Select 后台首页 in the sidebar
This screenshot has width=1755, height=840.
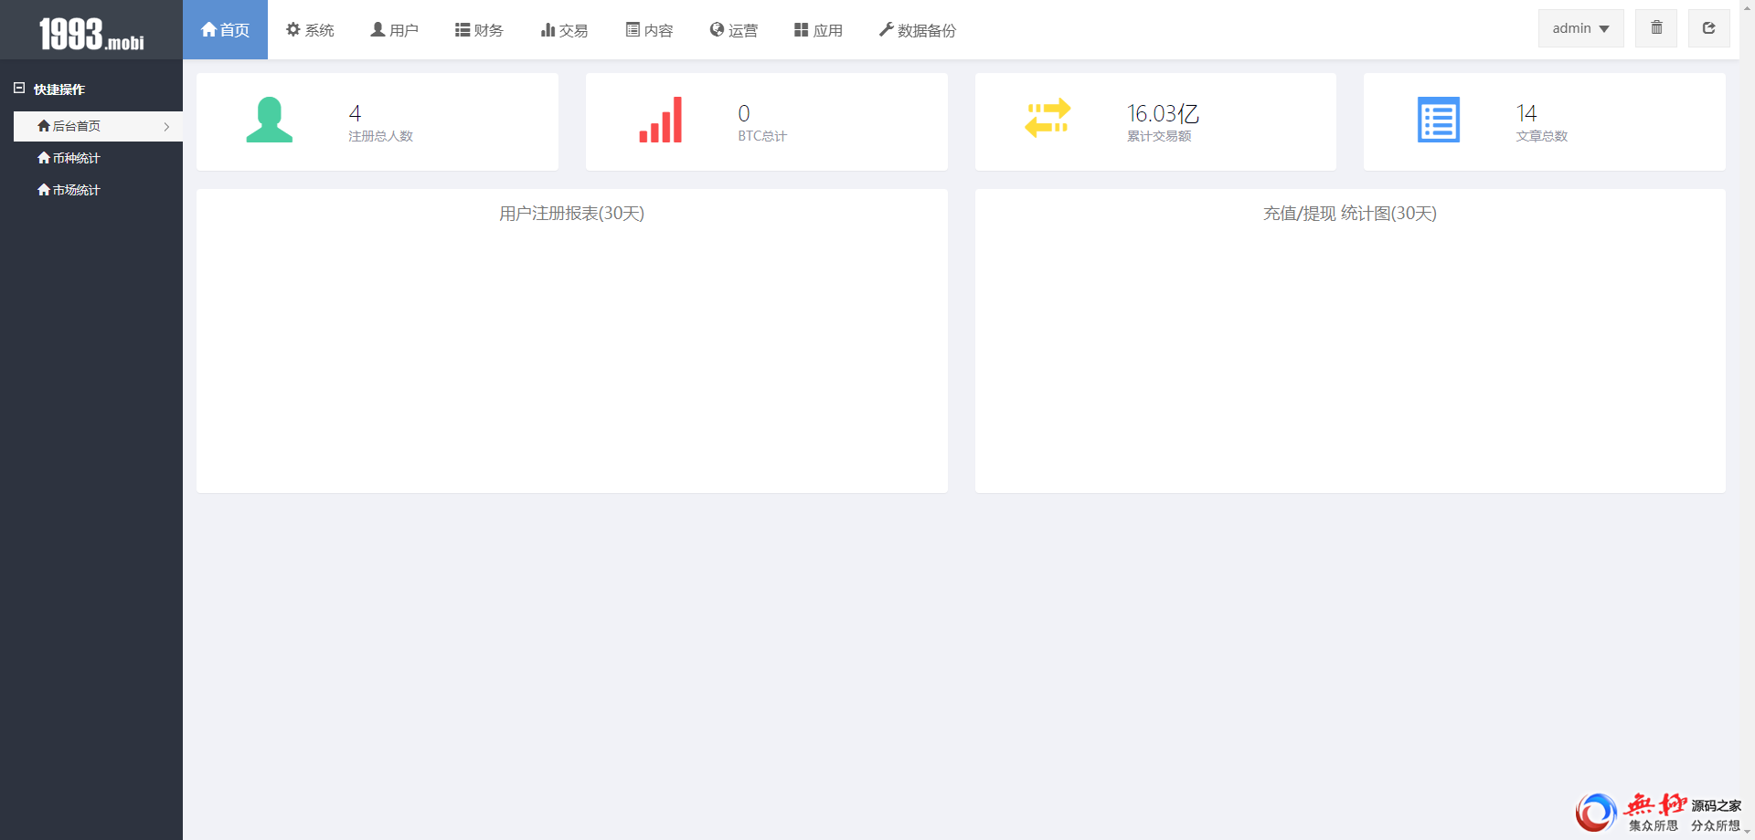coord(98,126)
